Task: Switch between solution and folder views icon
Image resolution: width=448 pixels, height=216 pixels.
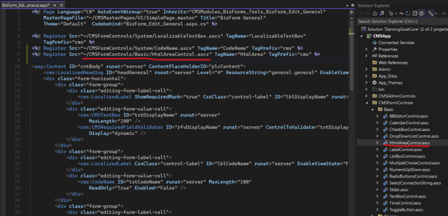Action: coord(381,13)
